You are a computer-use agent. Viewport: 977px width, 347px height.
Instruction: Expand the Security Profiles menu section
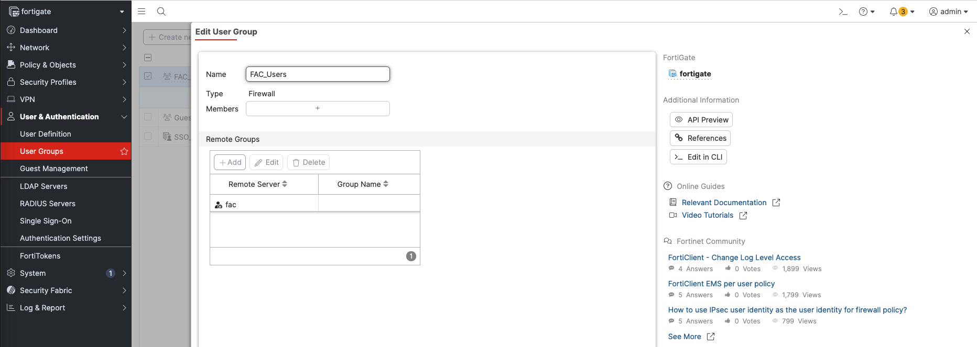[66, 82]
